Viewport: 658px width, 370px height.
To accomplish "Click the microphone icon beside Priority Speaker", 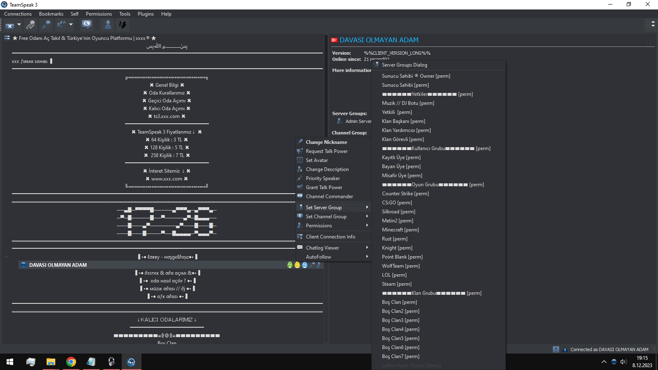I will click(300, 178).
